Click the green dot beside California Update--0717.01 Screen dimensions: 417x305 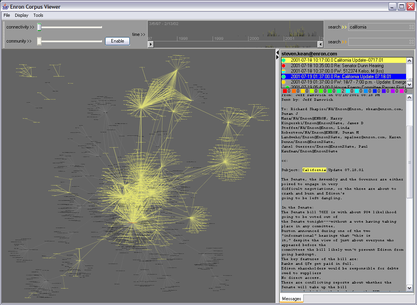283,60
